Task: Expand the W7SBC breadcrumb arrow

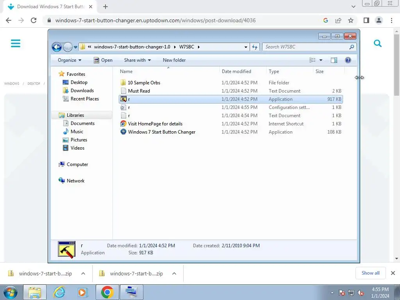Action: click(x=199, y=47)
